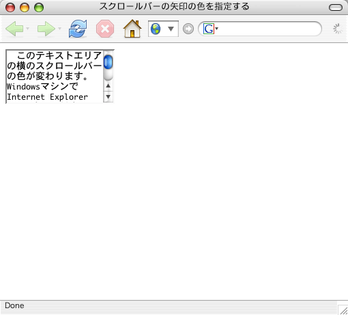Click the blue scrollbar thumb in textarea
The width and height of the screenshot is (348, 315).
[x=108, y=62]
